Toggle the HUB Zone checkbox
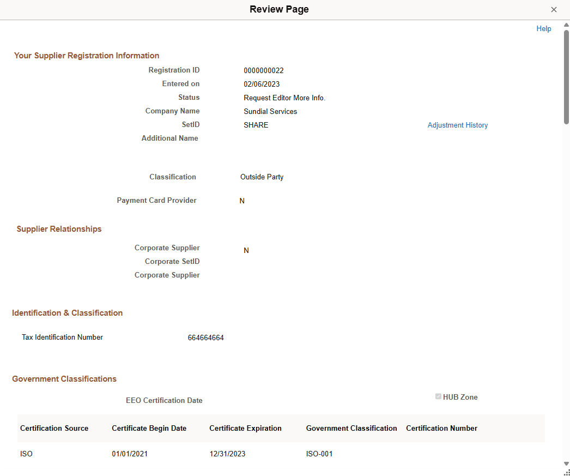The width and height of the screenshot is (570, 476). [x=438, y=396]
